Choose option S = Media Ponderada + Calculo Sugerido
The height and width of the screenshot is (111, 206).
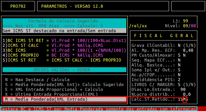(x=64, y=85)
